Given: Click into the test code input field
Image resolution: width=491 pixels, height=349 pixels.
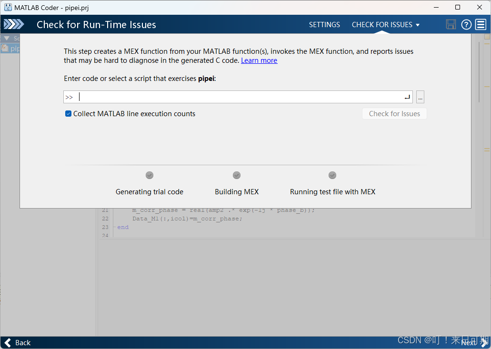Looking at the screenshot, I should pos(238,97).
